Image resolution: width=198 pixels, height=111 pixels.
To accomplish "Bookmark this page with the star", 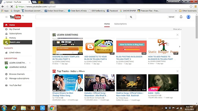I will coord(191,6).
